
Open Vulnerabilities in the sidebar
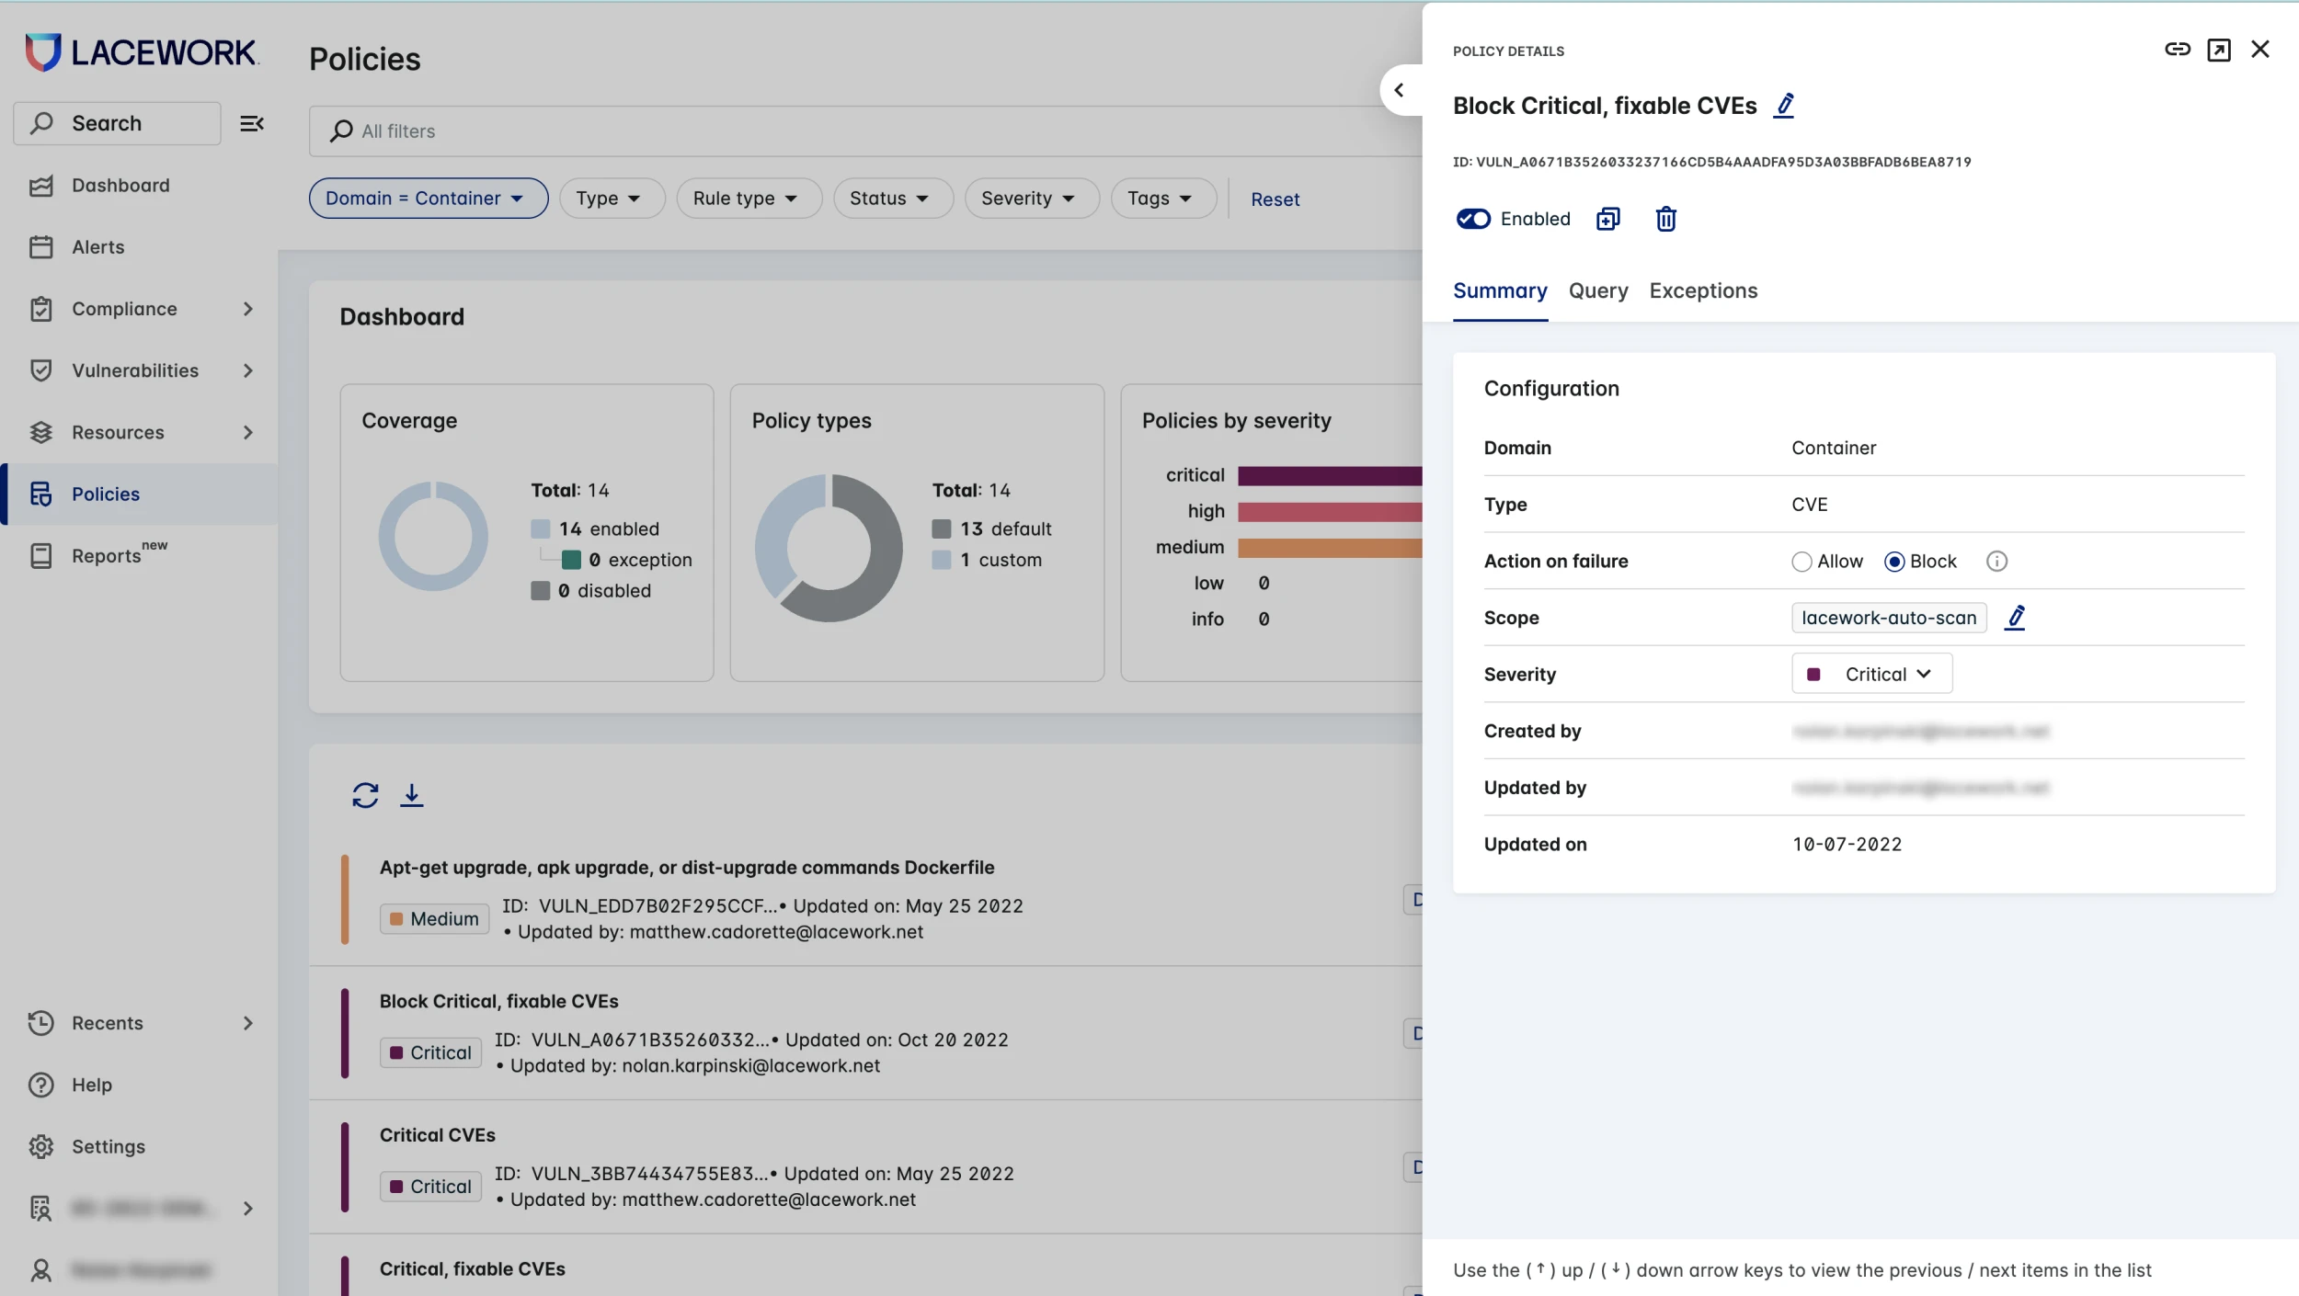coord(135,370)
